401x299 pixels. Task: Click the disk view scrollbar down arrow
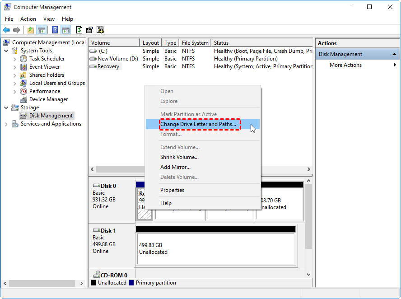pyautogui.click(x=309, y=275)
